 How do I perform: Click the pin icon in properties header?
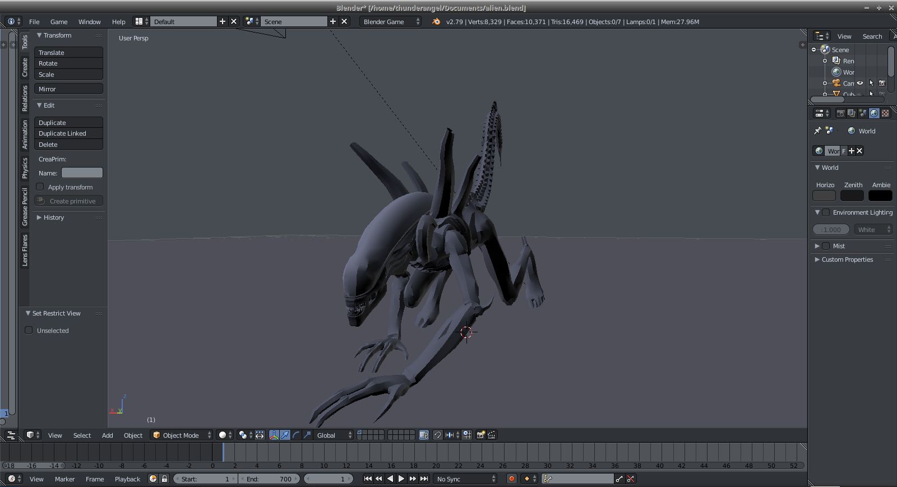(817, 131)
